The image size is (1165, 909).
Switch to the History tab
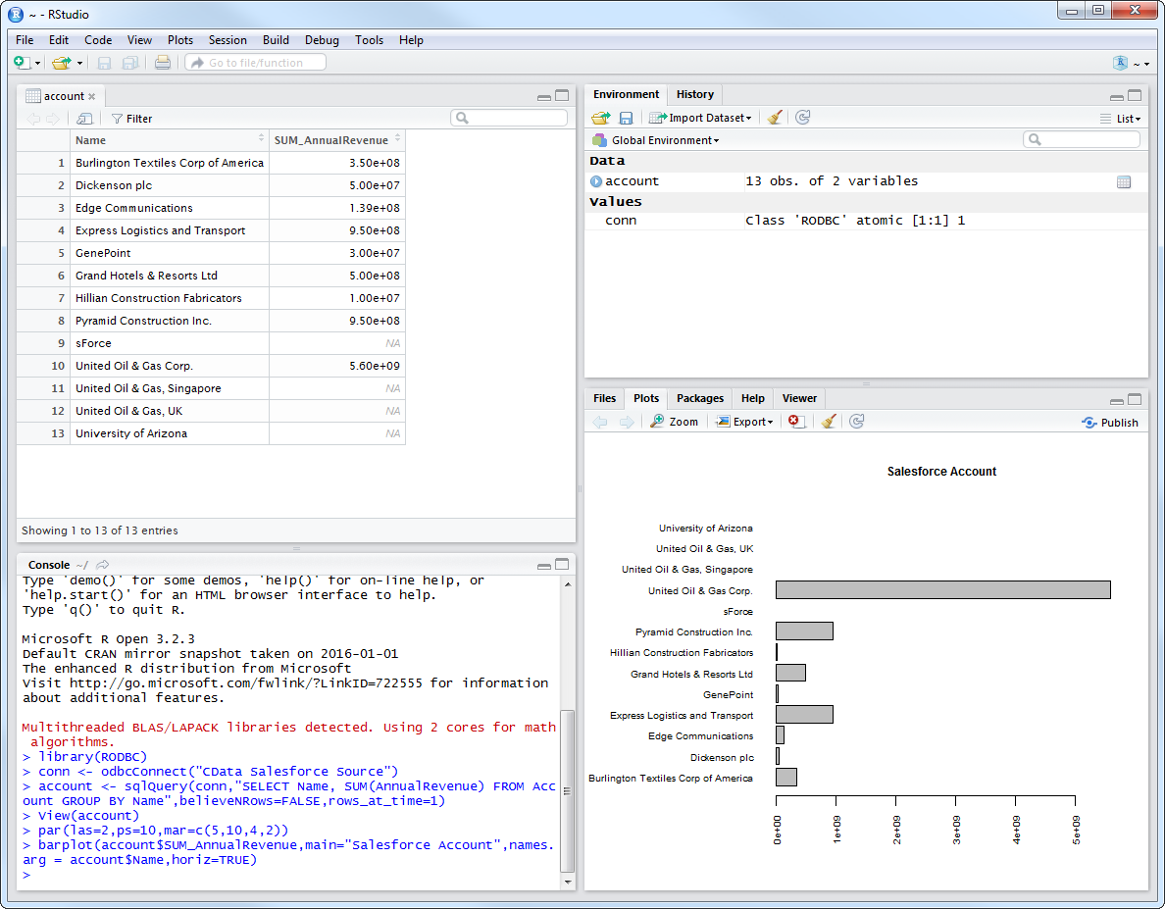pyautogui.click(x=694, y=94)
